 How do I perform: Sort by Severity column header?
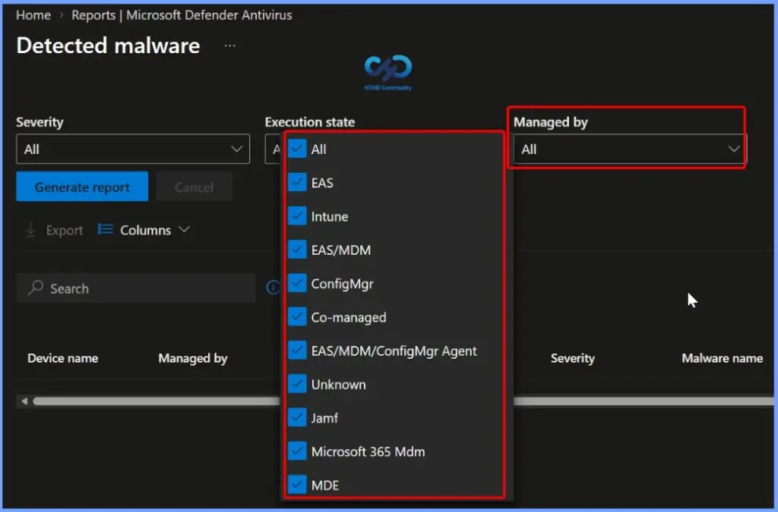coord(573,358)
